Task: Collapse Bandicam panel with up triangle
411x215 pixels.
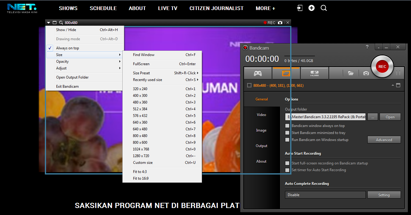Action: 393,86
